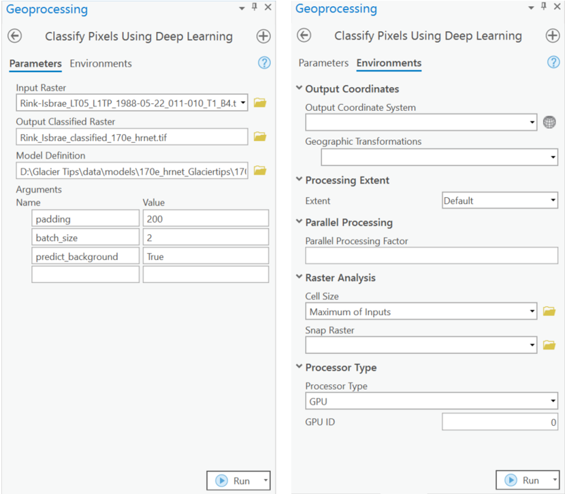This screenshot has width=565, height=494.
Task: Click folder icon next to Output Classified Raster
Action: (259, 137)
